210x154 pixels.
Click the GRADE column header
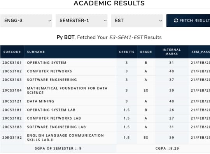[146, 52]
